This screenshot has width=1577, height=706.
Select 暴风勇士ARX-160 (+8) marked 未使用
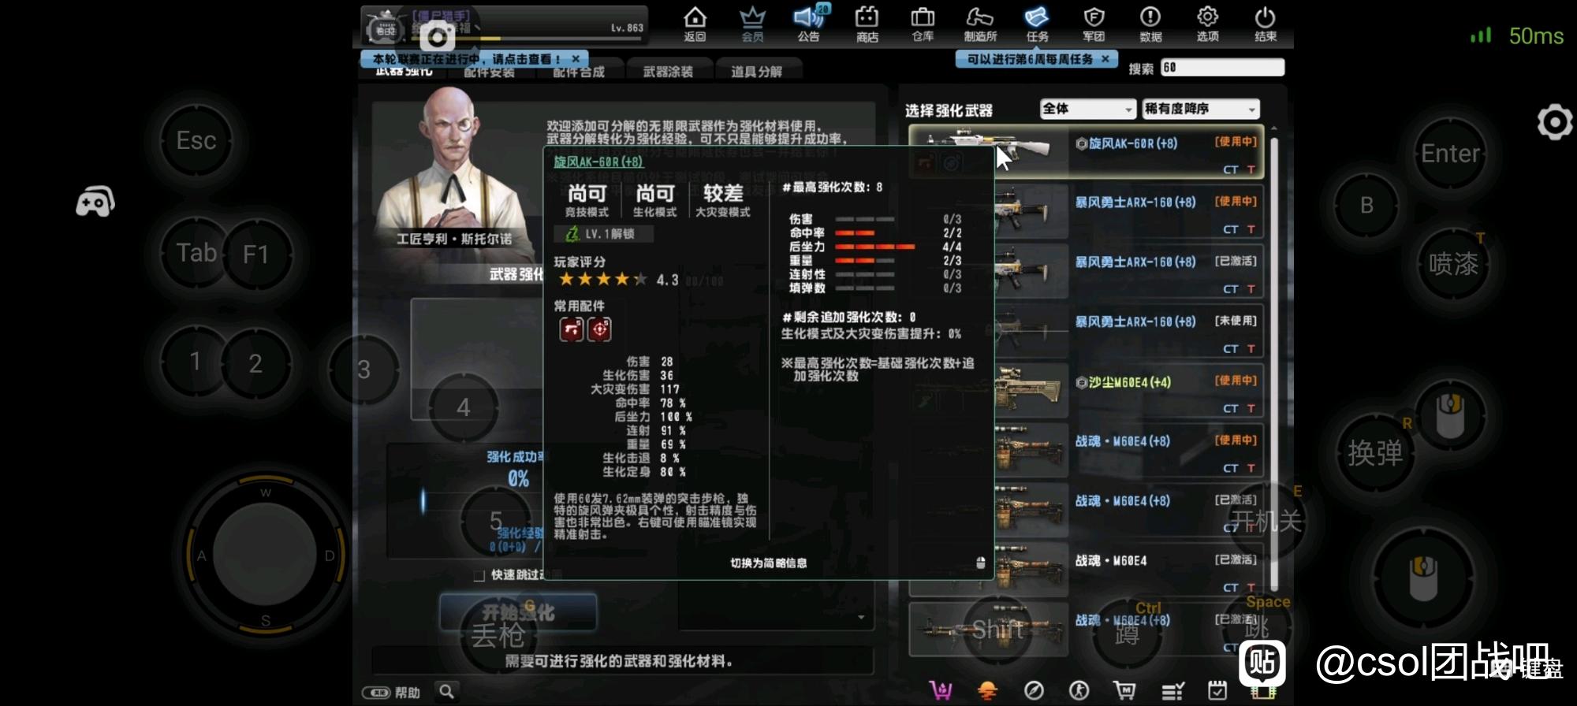[x=1086, y=332]
